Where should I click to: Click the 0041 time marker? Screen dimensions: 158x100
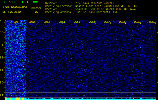click(x=17, y=22)
